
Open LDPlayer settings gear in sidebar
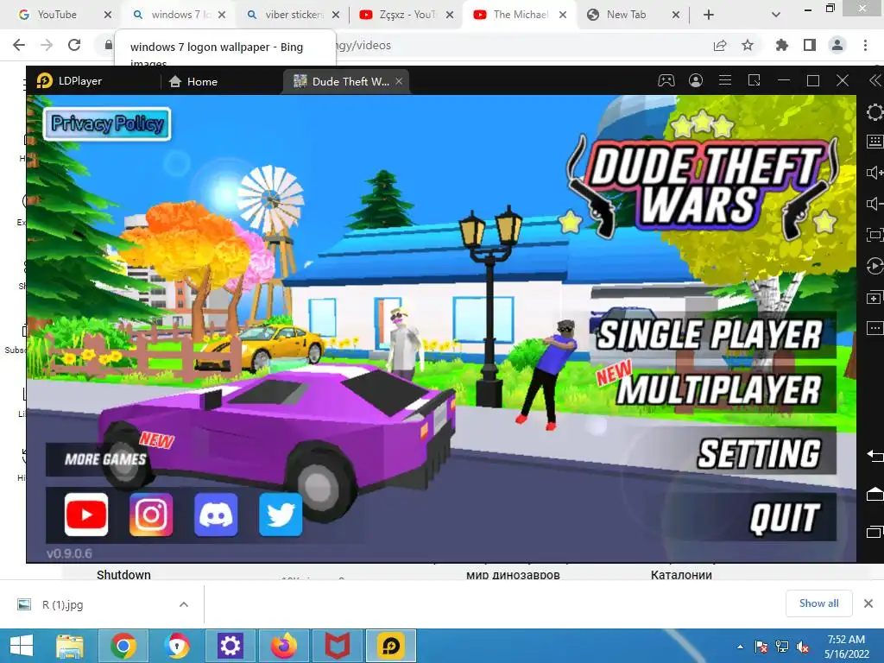click(x=875, y=112)
